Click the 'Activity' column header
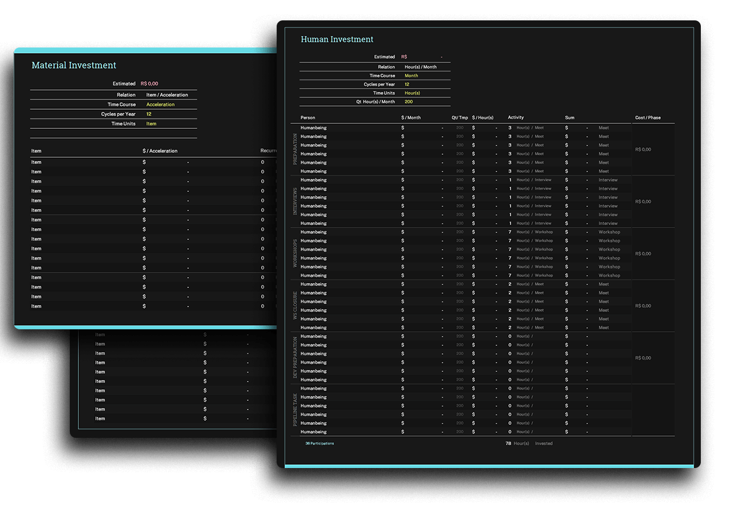This screenshot has height=518, width=741. [516, 117]
